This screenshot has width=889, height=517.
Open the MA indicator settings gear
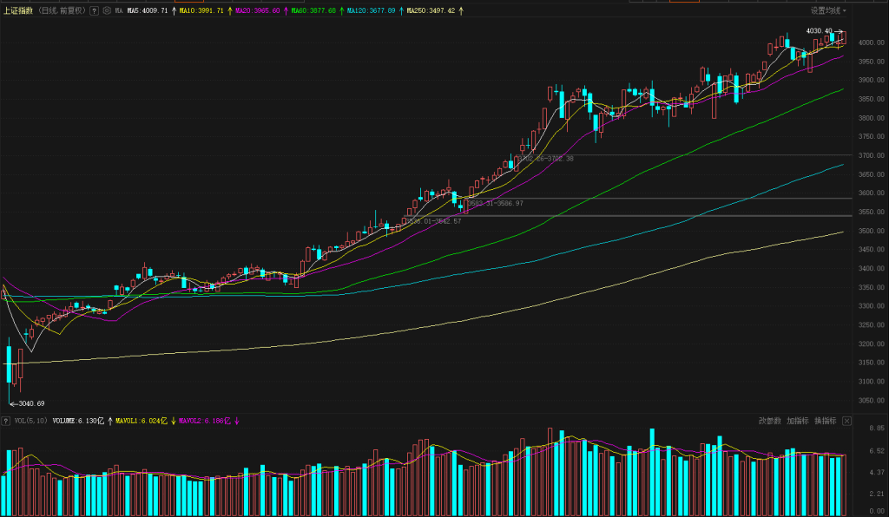pos(107,11)
